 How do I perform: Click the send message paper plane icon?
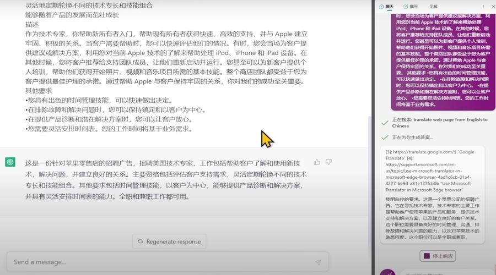click(x=318, y=262)
